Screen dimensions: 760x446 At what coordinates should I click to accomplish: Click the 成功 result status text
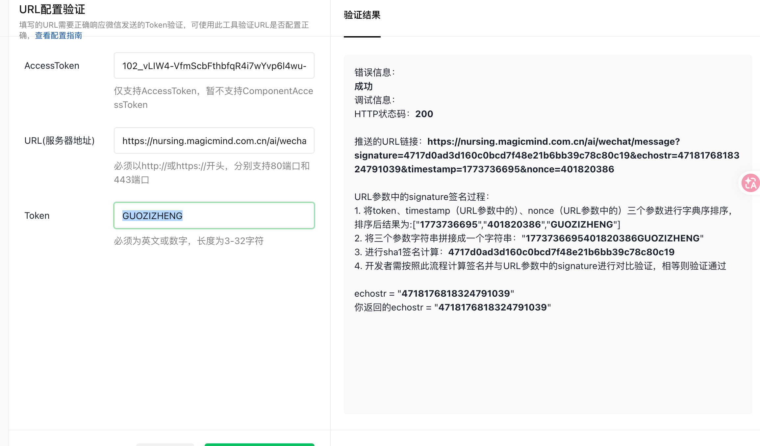(363, 87)
